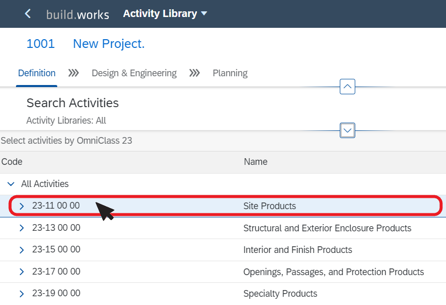This screenshot has height=305, width=446.
Task: Expand the 23-19 00 00 row chevron
Action: point(22,294)
